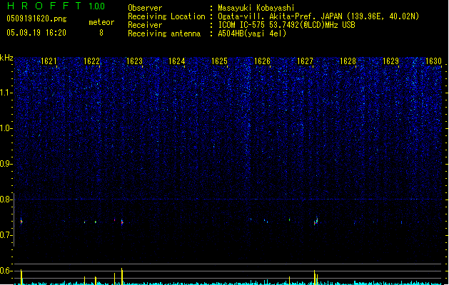
Task: Click the 0.9 kHz frequency label
Action: (x=6, y=164)
